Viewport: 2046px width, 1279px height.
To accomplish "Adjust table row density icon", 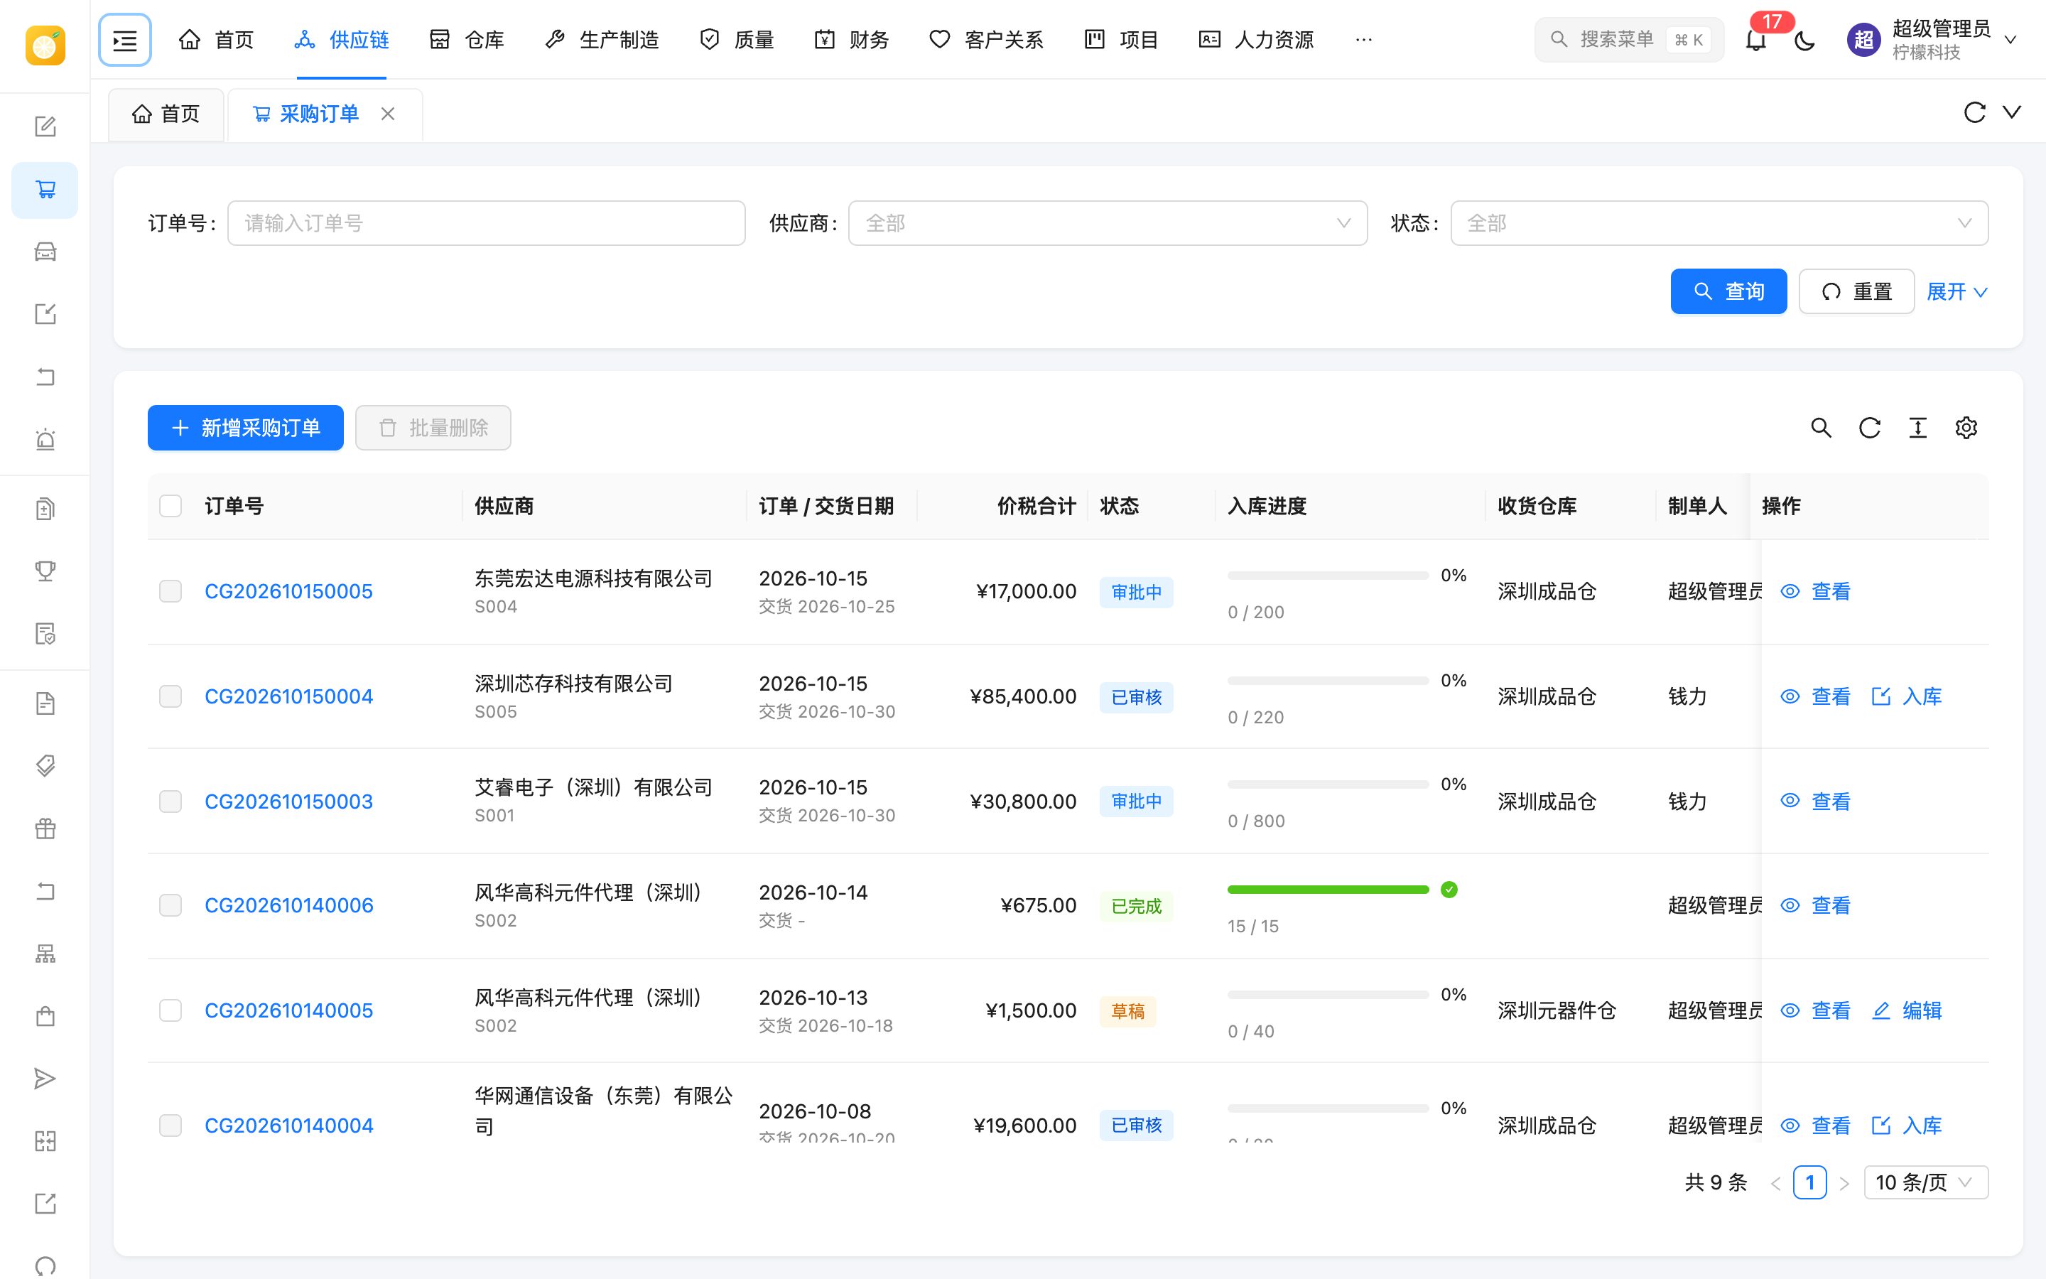I will tap(1917, 428).
